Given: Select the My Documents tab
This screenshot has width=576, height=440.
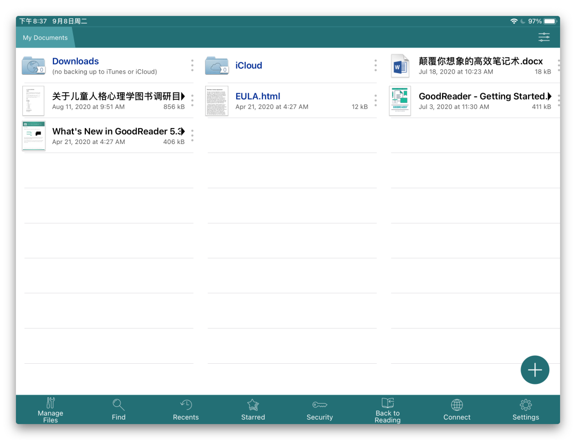Looking at the screenshot, I should click(x=45, y=37).
